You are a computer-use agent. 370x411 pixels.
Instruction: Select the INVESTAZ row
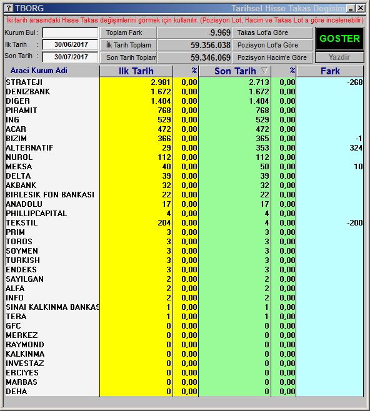(184, 364)
